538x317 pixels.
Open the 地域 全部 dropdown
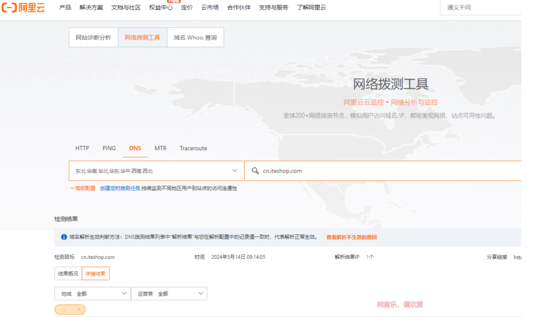(93, 294)
